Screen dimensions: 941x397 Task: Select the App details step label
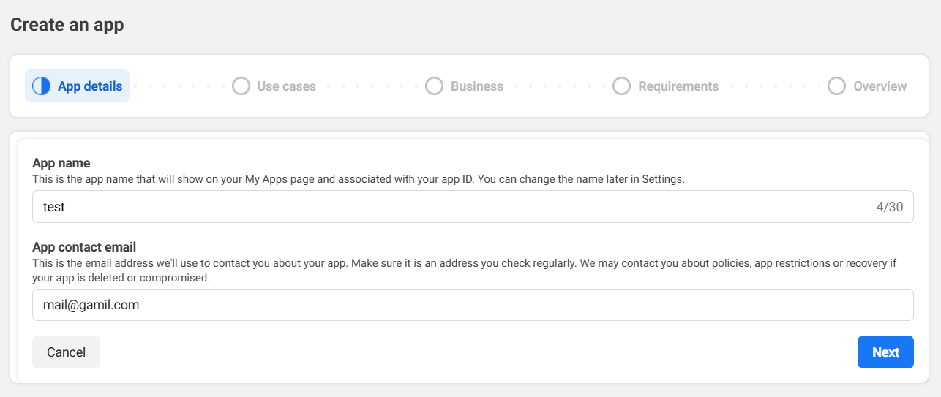click(90, 86)
